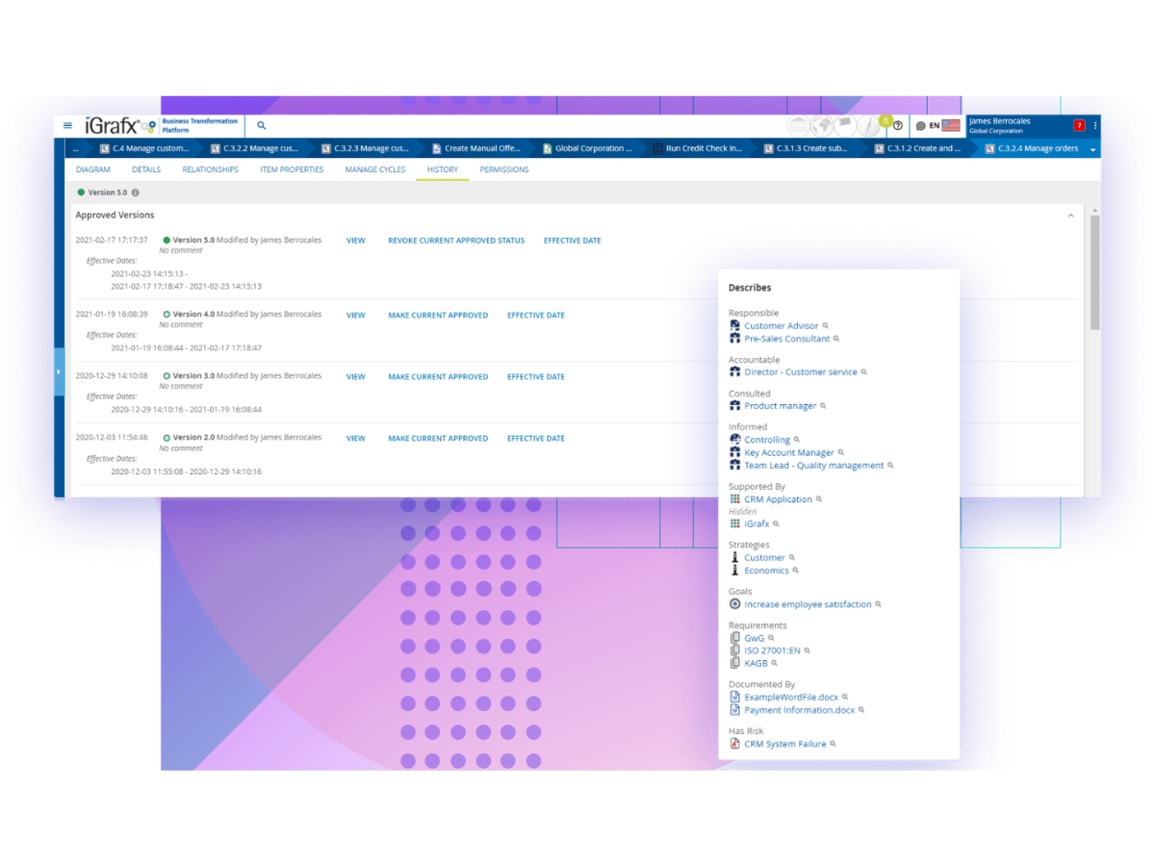Open Create Manual Offer breadcrumb
The width and height of the screenshot is (1155, 866).
pos(475,149)
